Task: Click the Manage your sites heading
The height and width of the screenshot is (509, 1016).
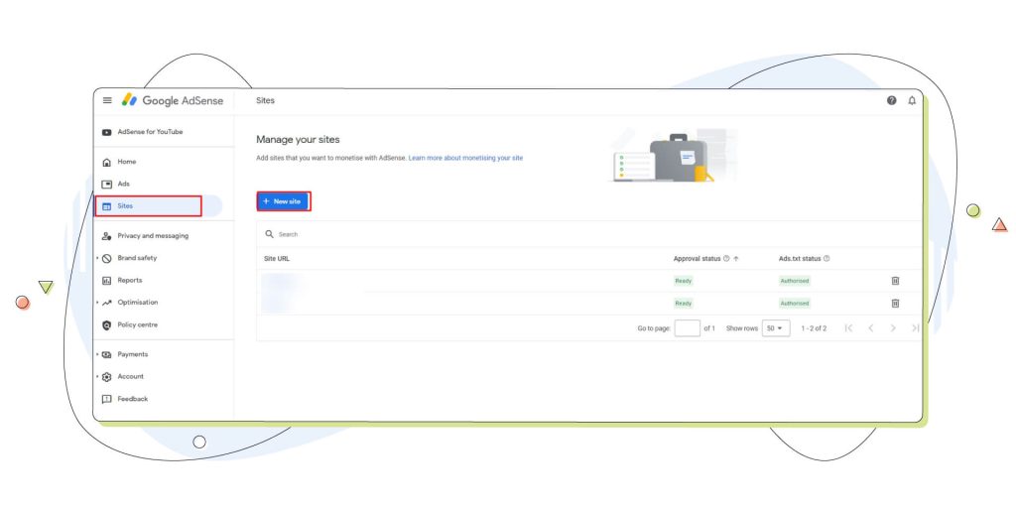Action: point(298,139)
